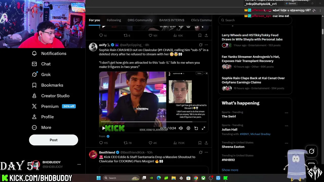Open axify profile avatar
The width and height of the screenshot is (324, 182).
pos(93,47)
